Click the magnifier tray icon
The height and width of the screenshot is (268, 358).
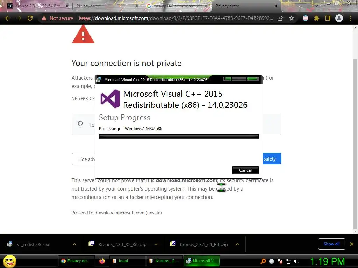tap(263, 261)
